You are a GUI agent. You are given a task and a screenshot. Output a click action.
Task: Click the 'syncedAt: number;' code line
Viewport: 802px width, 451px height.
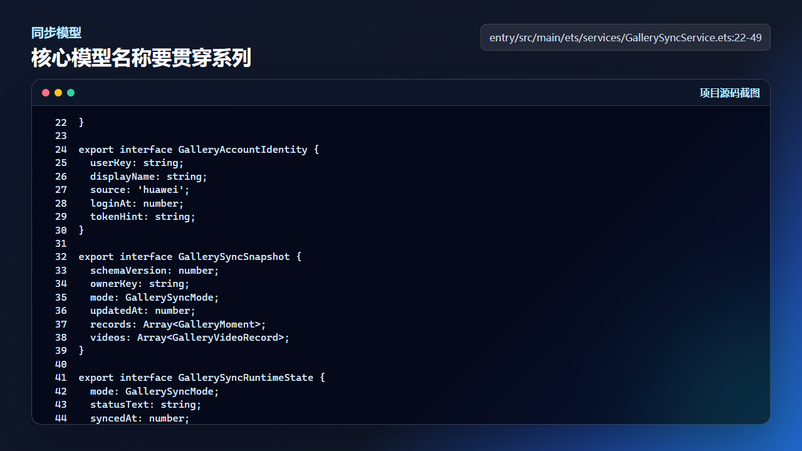(140, 418)
